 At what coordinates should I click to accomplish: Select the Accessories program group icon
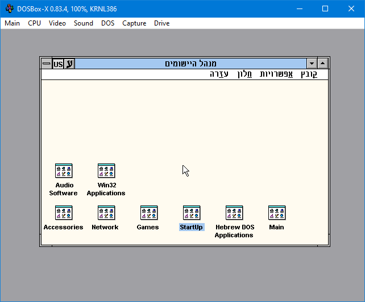coord(64,213)
